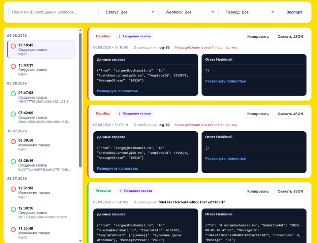
Task: Click Развернуть полностью under log-83 request data
Action: pyautogui.click(x=117, y=91)
